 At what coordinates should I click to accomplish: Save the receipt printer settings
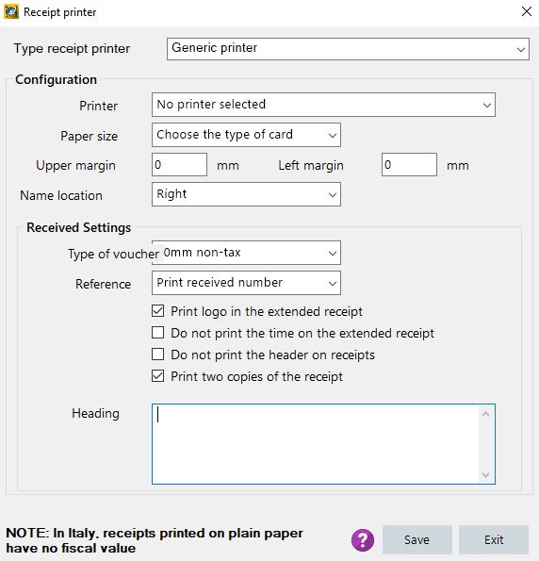(417, 539)
